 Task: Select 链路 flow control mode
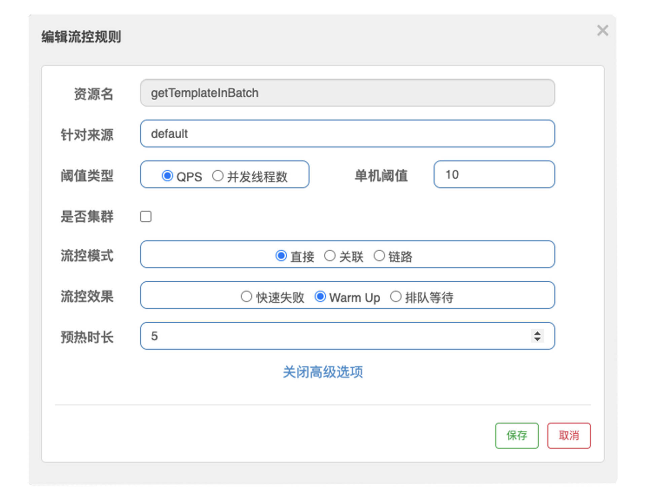click(x=380, y=256)
